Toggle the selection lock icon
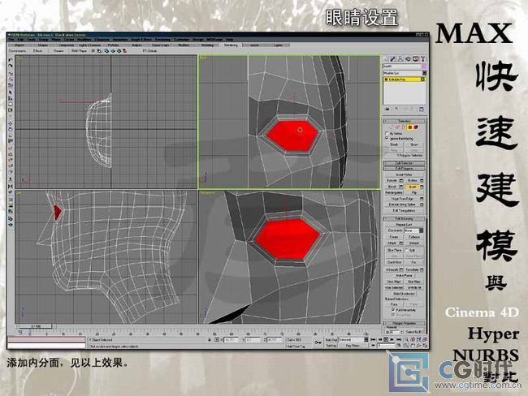This screenshot has width=528, height=396. (210, 340)
